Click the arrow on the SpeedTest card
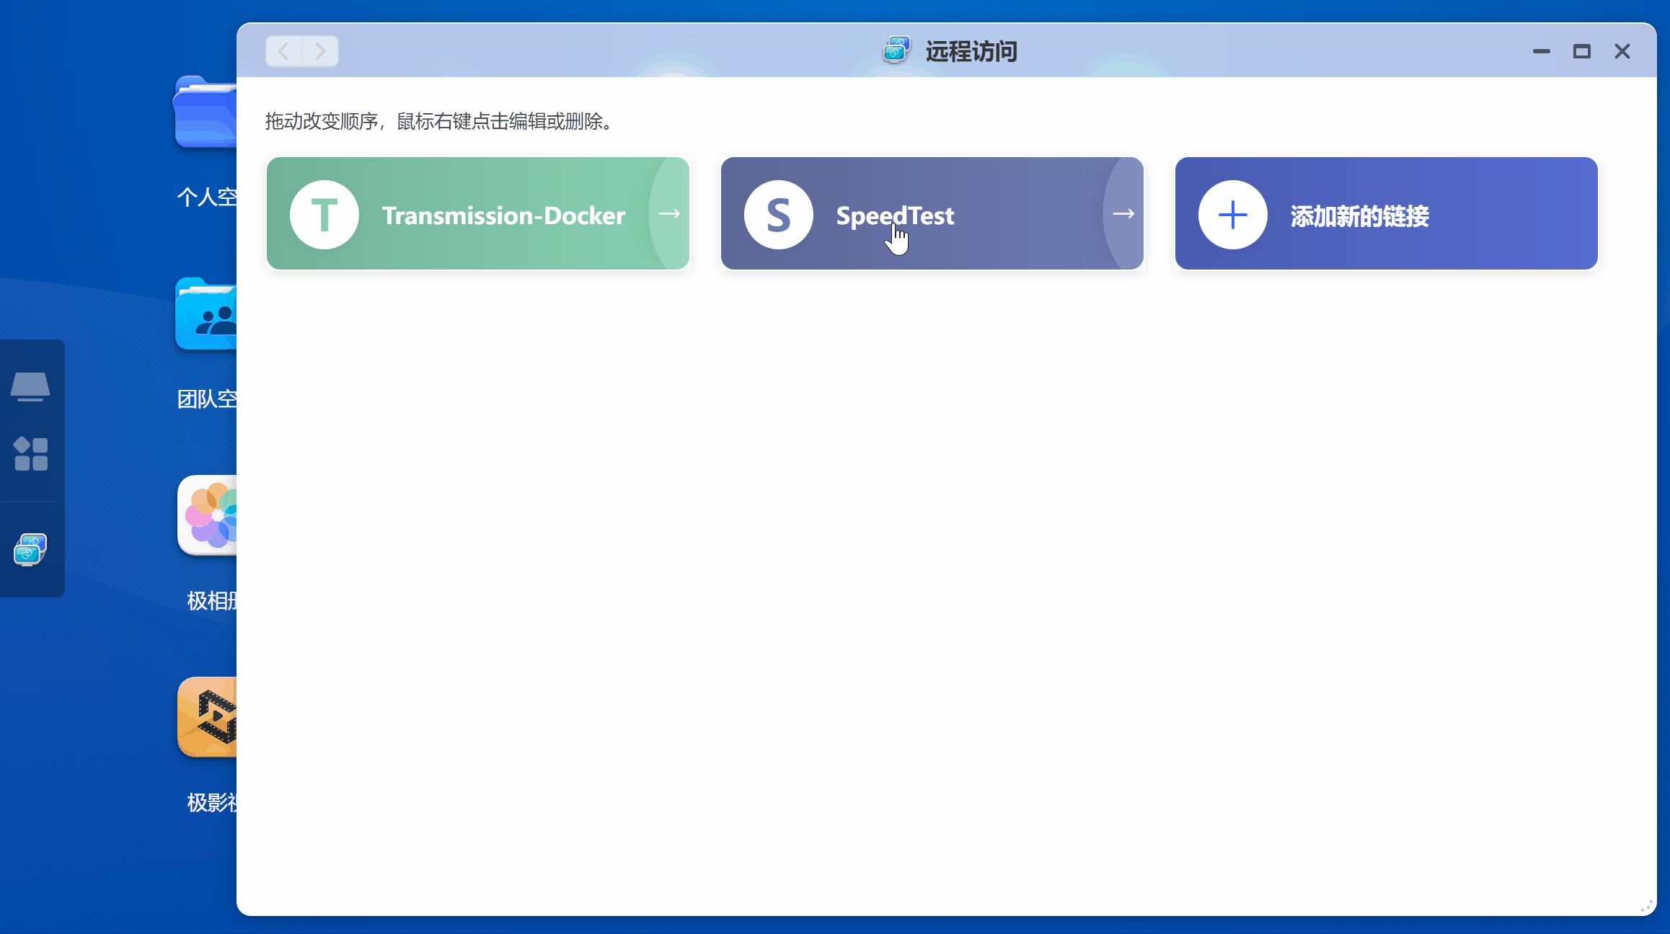This screenshot has height=934, width=1670. tap(1123, 213)
